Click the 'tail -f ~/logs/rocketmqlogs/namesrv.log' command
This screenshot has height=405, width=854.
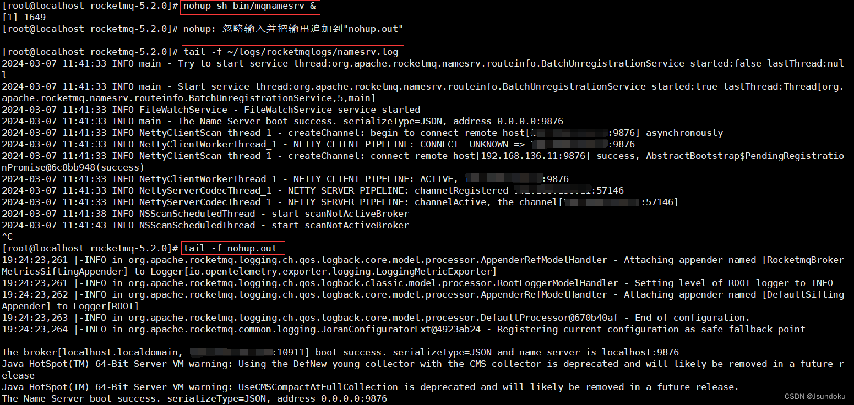coord(291,52)
